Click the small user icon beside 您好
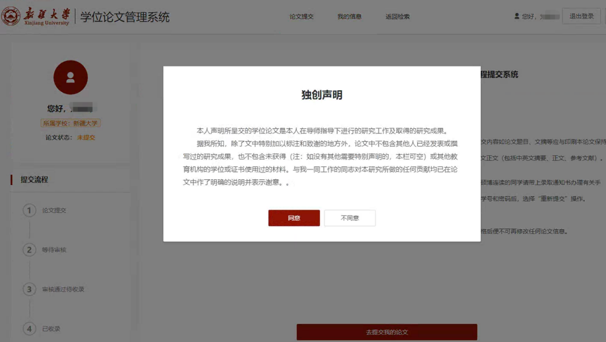This screenshot has width=606, height=342. coord(517,16)
